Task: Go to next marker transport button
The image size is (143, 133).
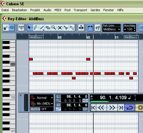Action: [121, 108]
